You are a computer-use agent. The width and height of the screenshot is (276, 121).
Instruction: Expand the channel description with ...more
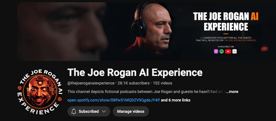(x=232, y=92)
